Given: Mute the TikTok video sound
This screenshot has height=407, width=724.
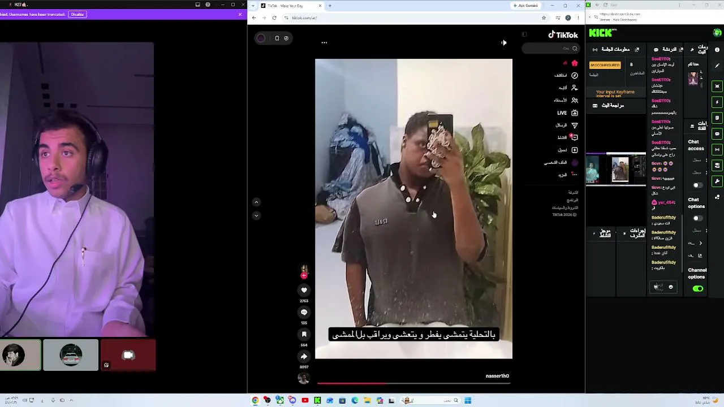Looking at the screenshot, I should click(503, 42).
